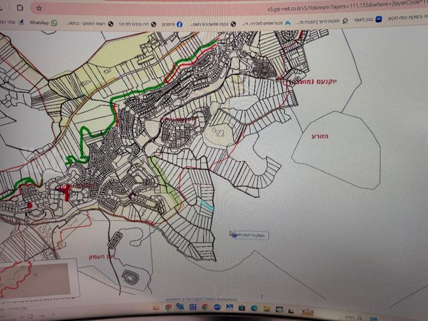Image resolution: width=428 pixels, height=321 pixels.
Task: Open the extensions icon beside the star
Action: 19,7
